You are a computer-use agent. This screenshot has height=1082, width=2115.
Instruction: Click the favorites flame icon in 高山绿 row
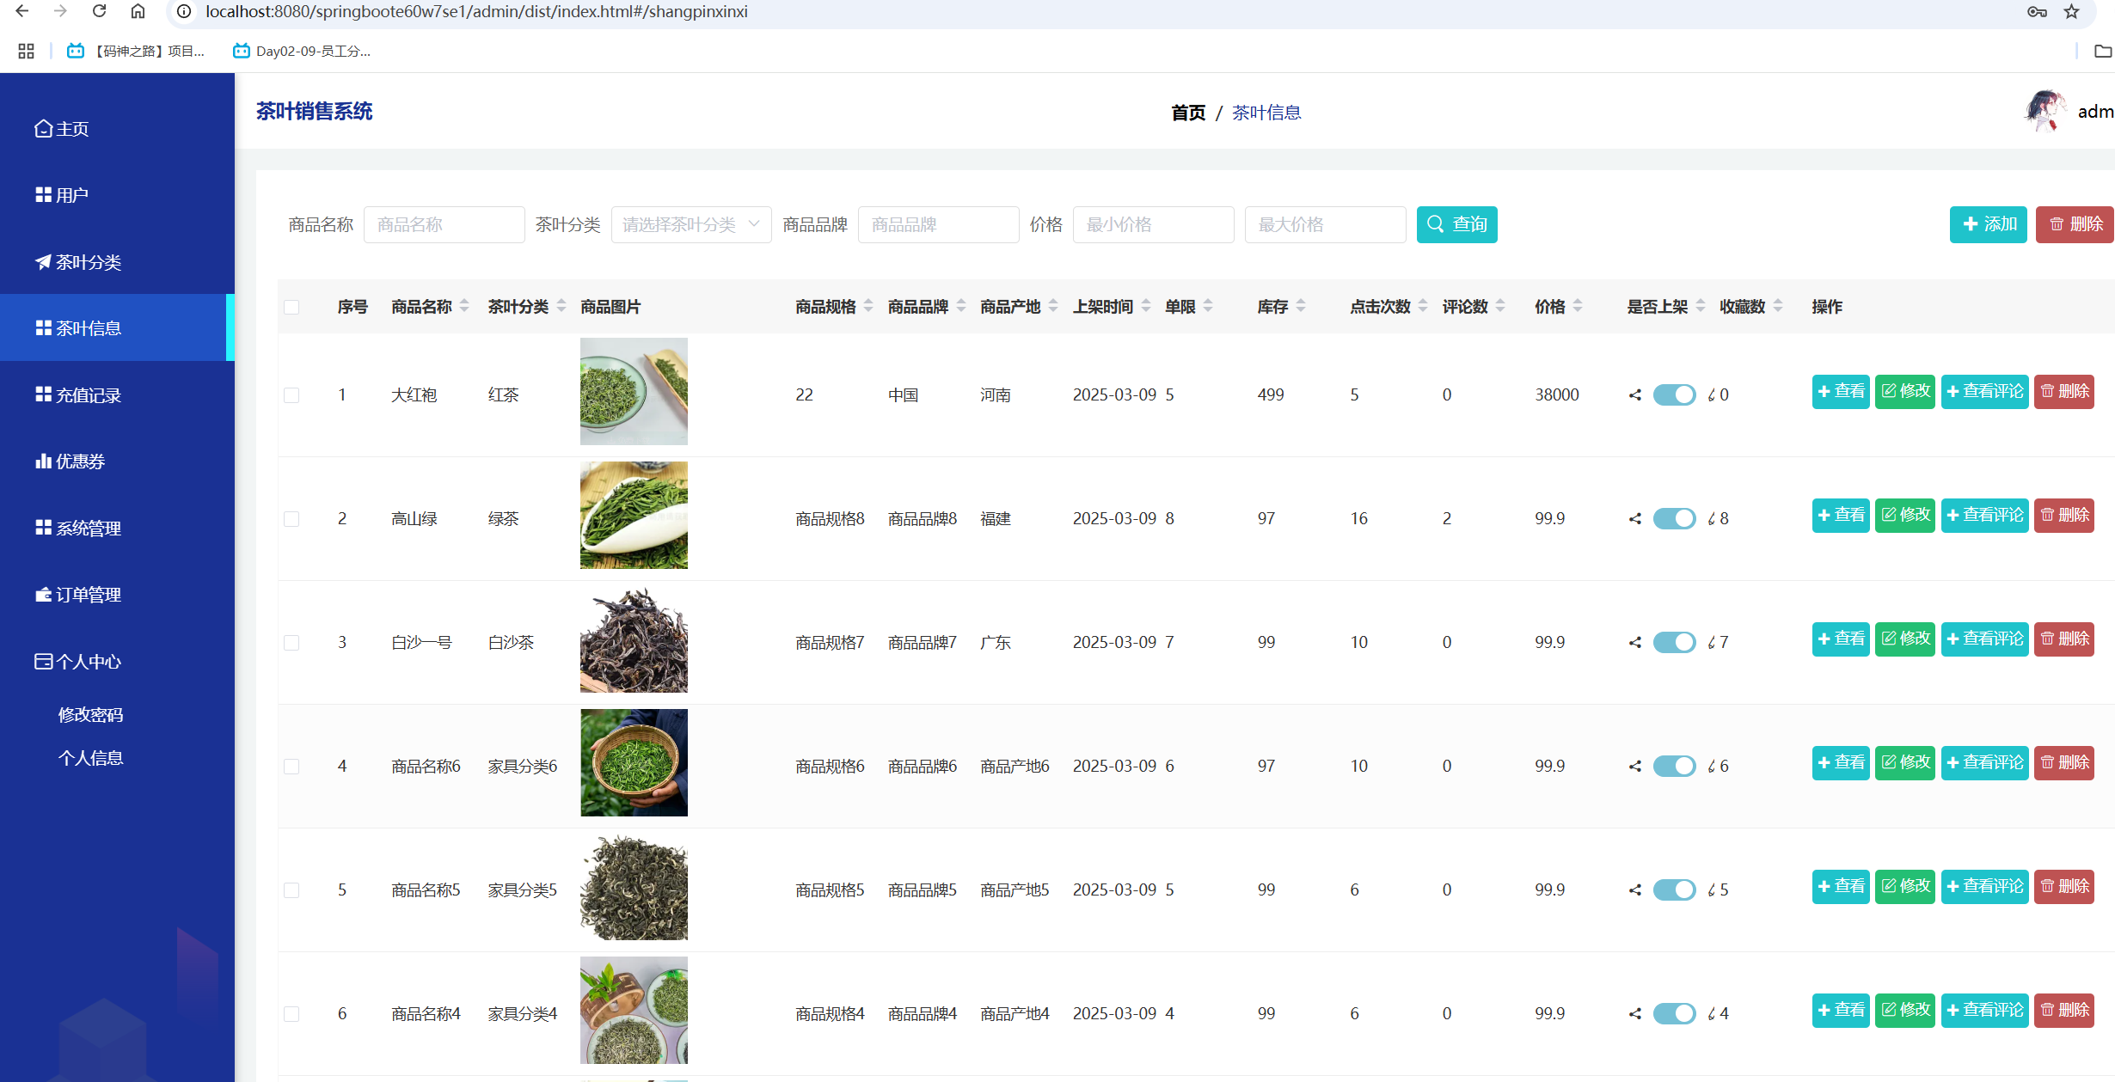(1712, 519)
